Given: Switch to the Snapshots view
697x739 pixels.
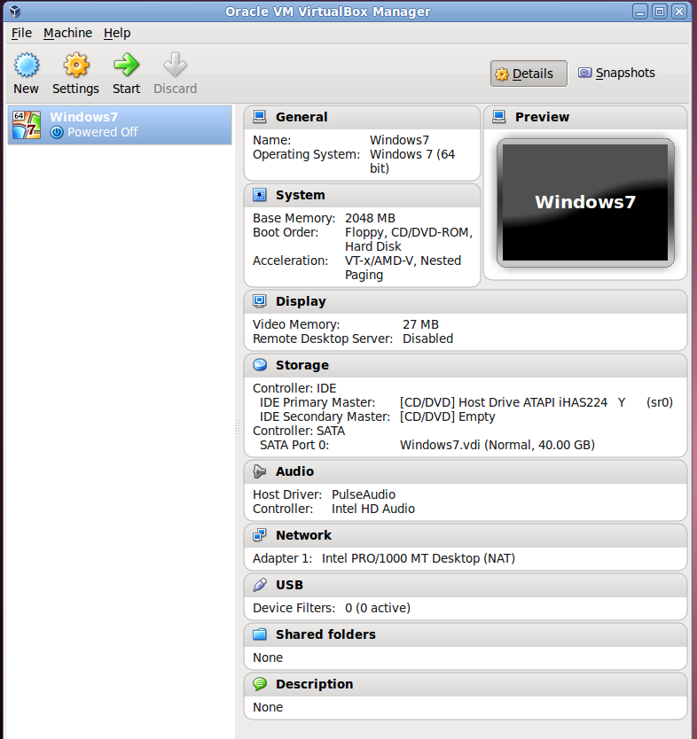Looking at the screenshot, I should [x=617, y=73].
